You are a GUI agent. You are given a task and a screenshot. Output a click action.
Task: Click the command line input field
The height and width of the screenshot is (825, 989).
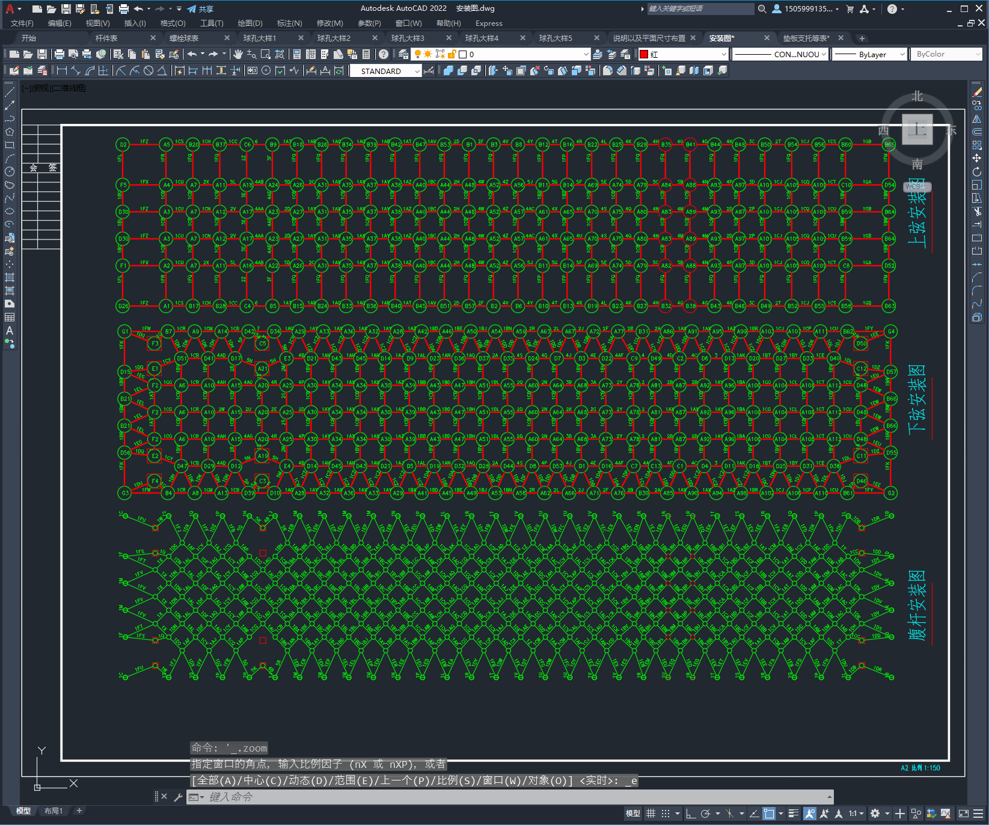[x=511, y=797]
